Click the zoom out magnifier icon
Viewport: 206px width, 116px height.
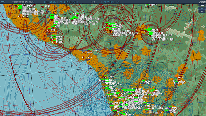(x=105, y=2)
